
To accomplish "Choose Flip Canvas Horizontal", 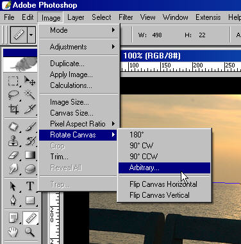I will pyautogui.click(x=164, y=184).
